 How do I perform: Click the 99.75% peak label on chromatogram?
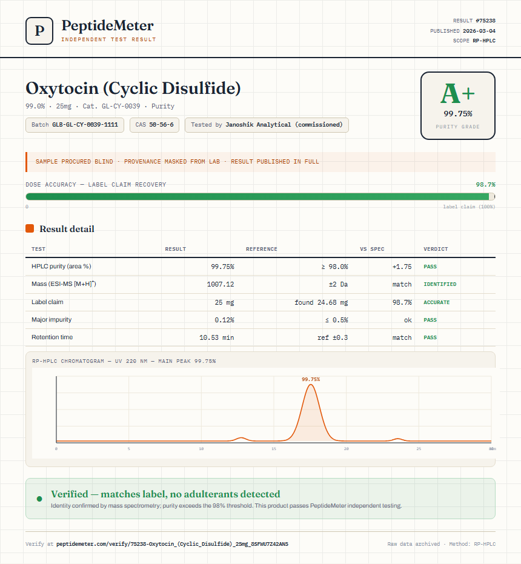click(311, 379)
